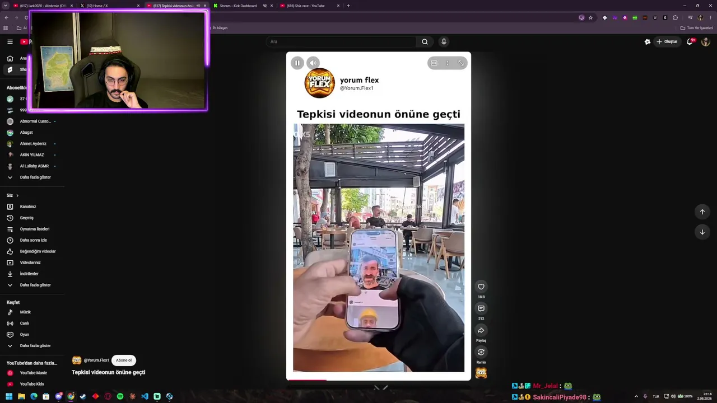This screenshot has width=717, height=403.
Task: Open Al Lullaby ASMR subscription channel
Action: [x=34, y=166]
